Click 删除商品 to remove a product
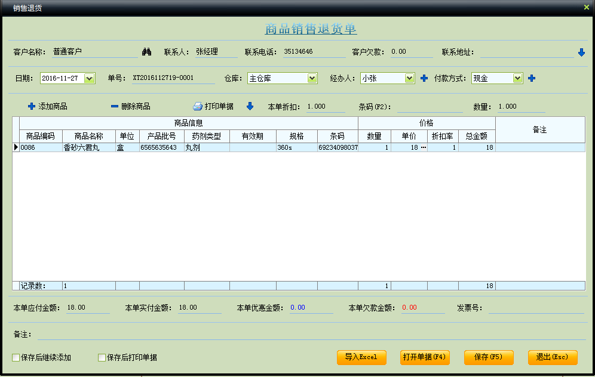The width and height of the screenshot is (595, 377). point(131,106)
